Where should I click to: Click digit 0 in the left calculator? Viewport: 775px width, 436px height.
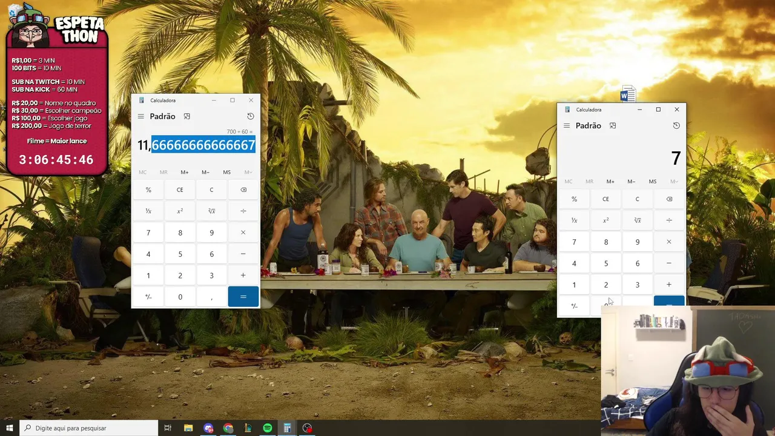click(180, 297)
